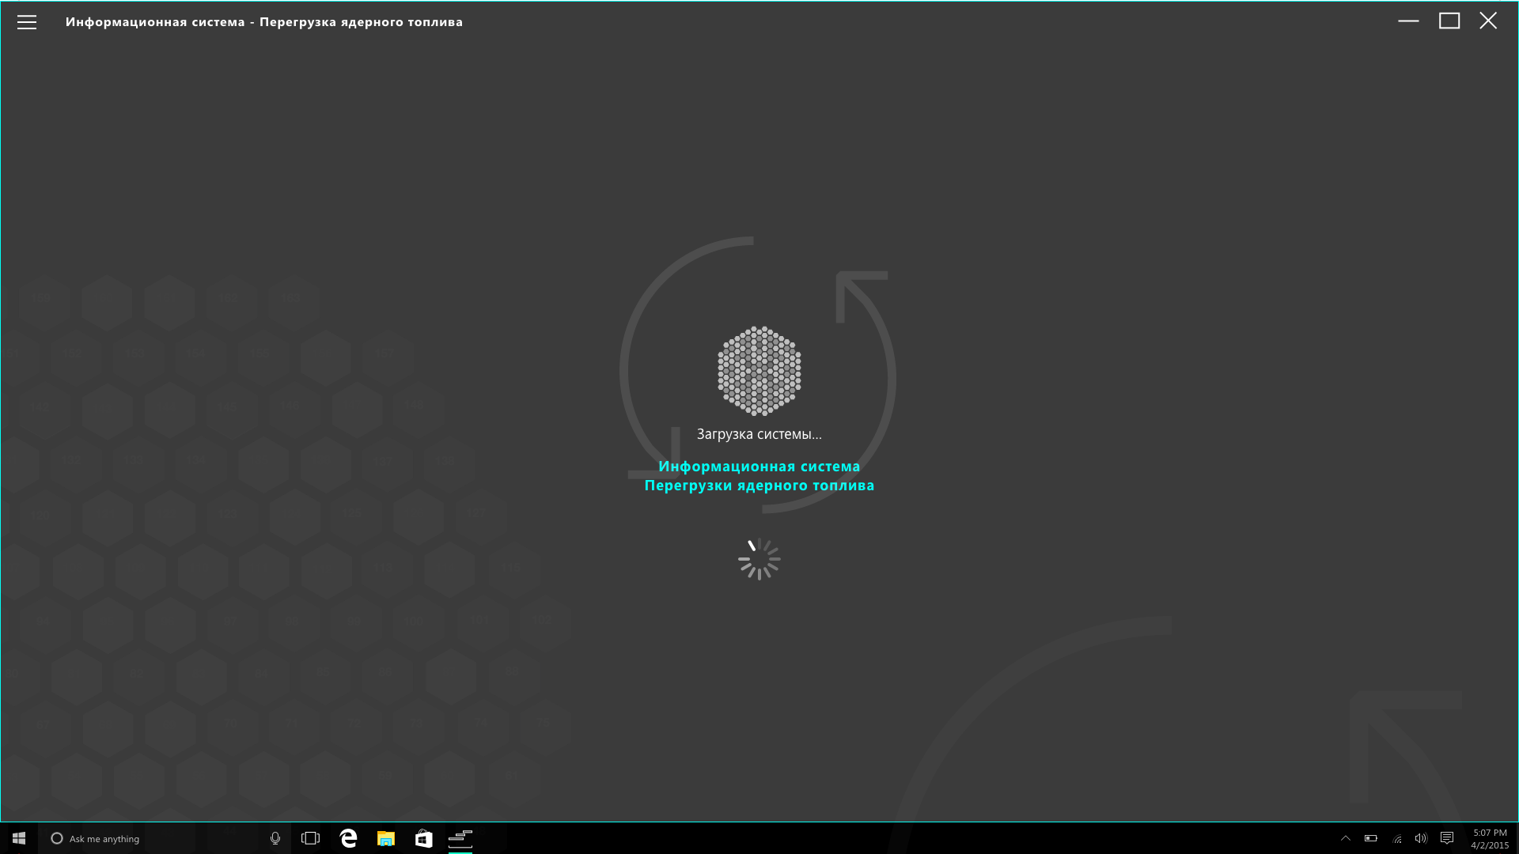This screenshot has height=854, width=1519.
Task: Open network status tray icon
Action: 1397,838
